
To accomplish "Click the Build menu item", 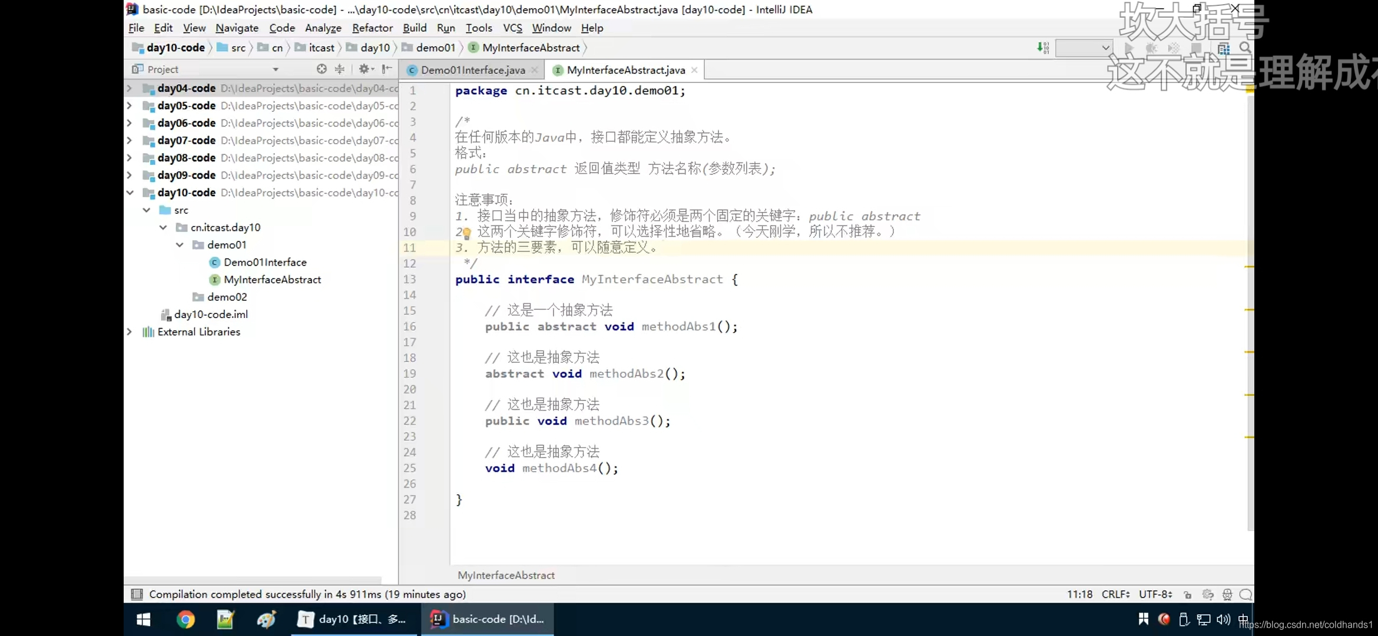I will 414,27.
